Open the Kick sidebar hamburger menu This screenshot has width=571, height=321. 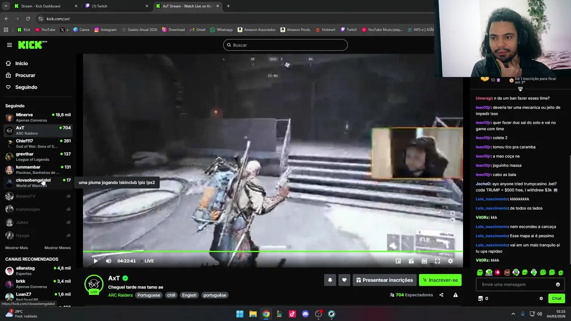point(9,45)
